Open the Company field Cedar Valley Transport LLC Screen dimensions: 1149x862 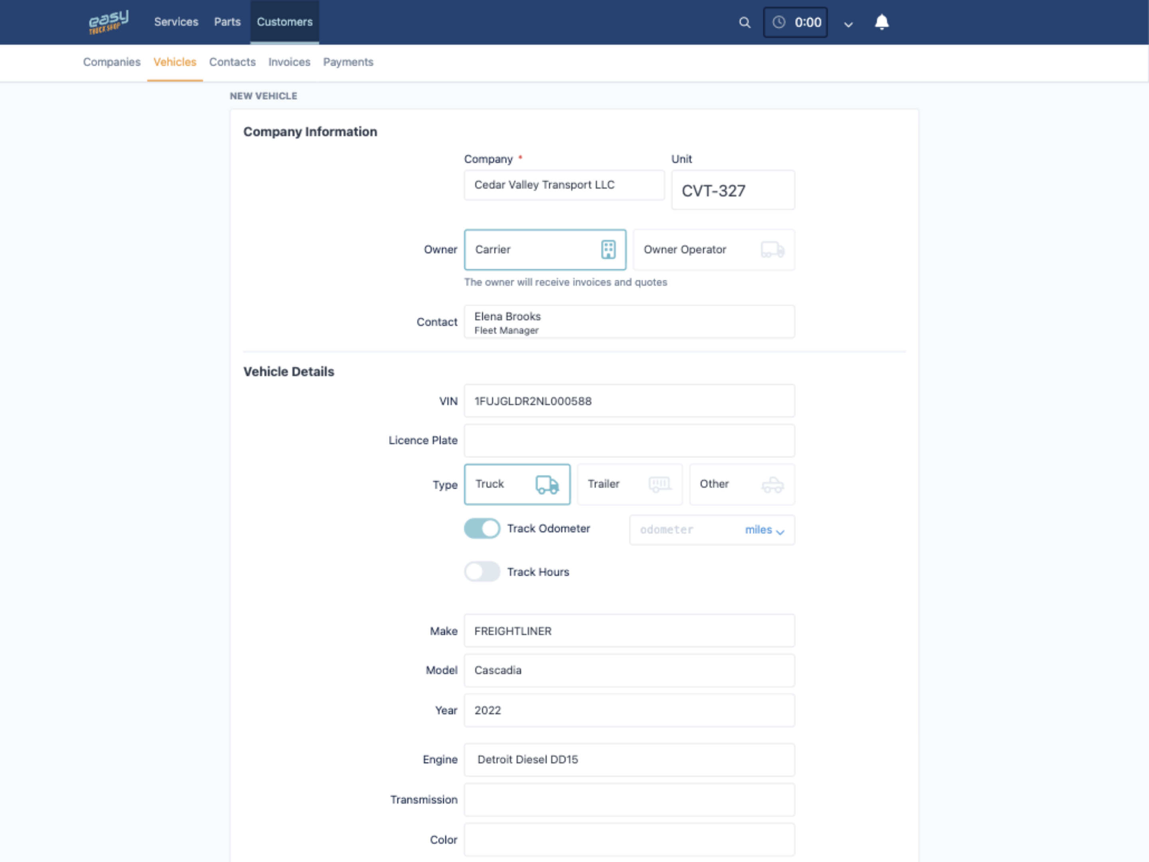564,185
